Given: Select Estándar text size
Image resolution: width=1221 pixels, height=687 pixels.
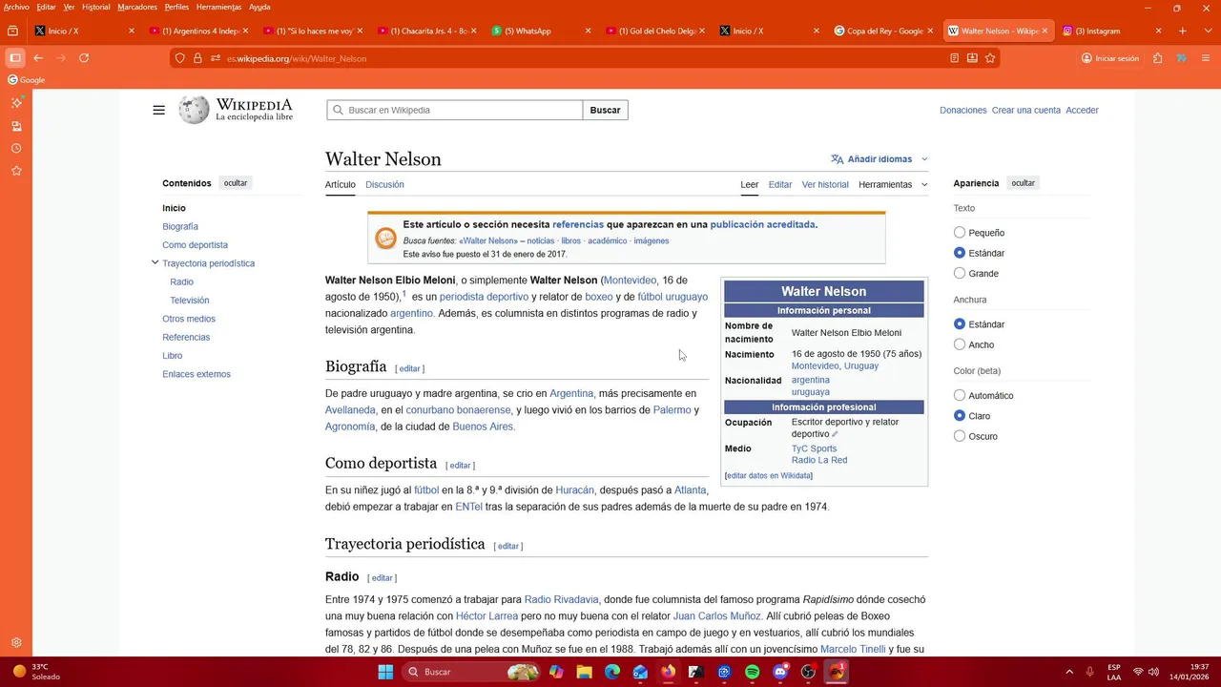Looking at the screenshot, I should point(960,253).
